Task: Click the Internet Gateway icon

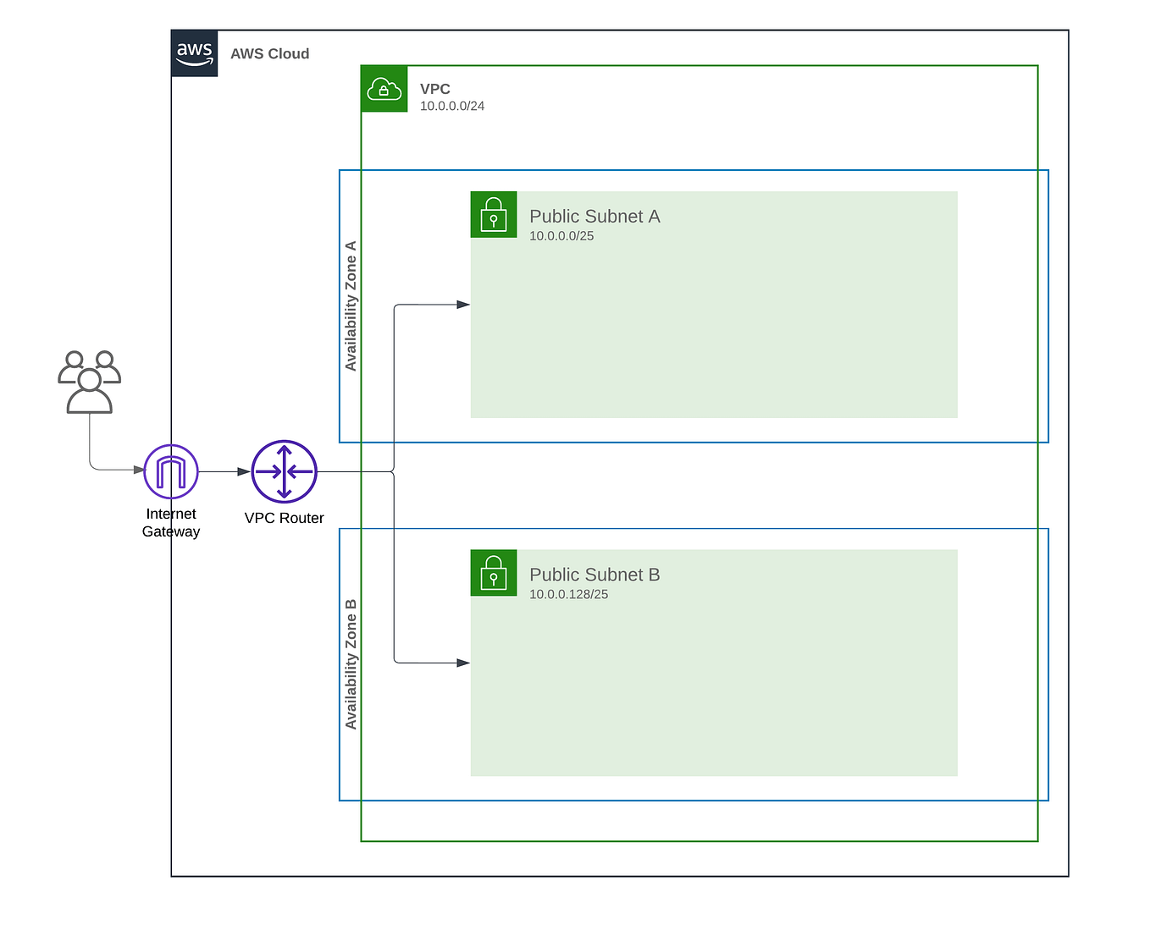Action: (x=171, y=471)
